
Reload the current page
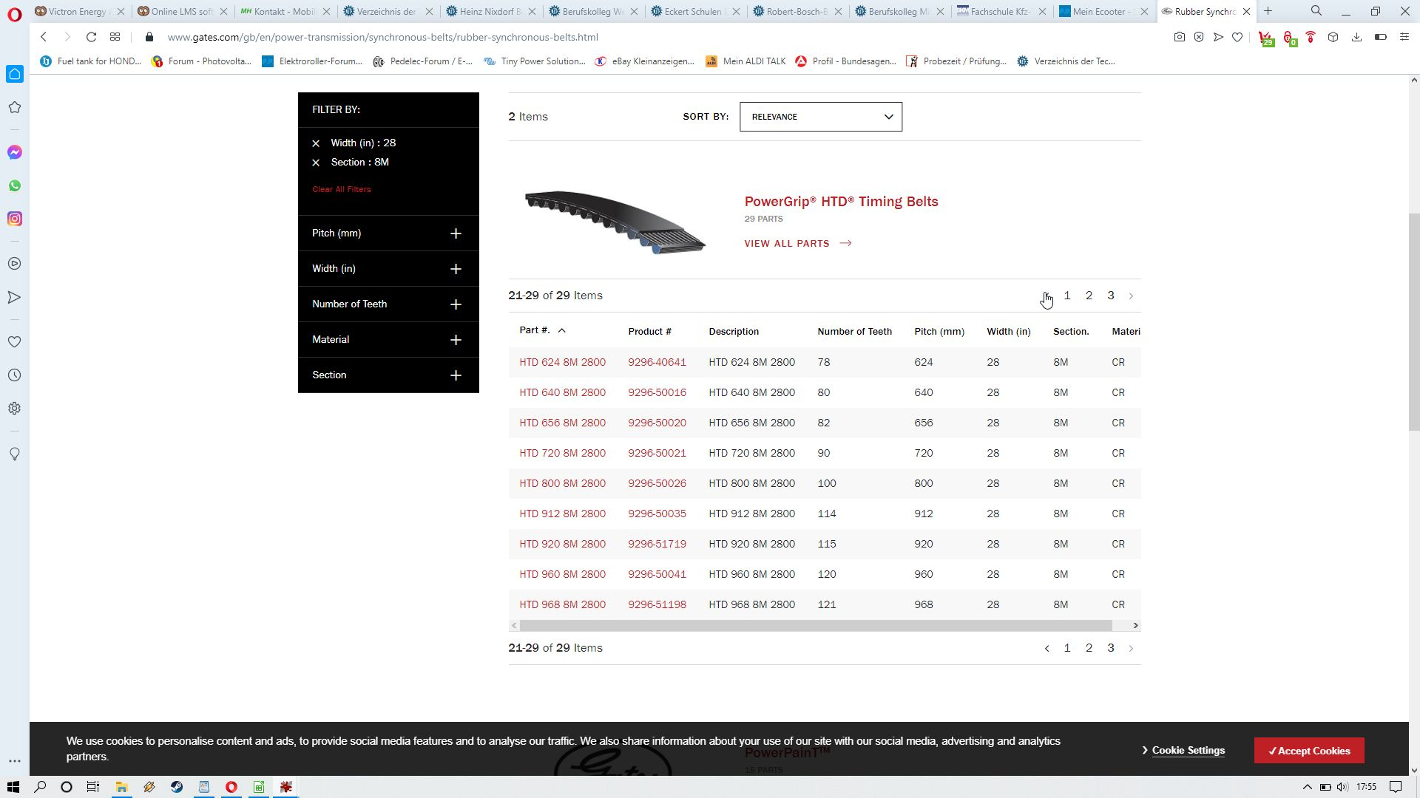pyautogui.click(x=91, y=37)
